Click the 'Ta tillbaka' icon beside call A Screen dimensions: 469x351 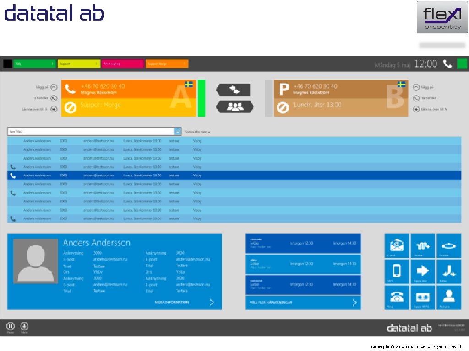(54, 98)
